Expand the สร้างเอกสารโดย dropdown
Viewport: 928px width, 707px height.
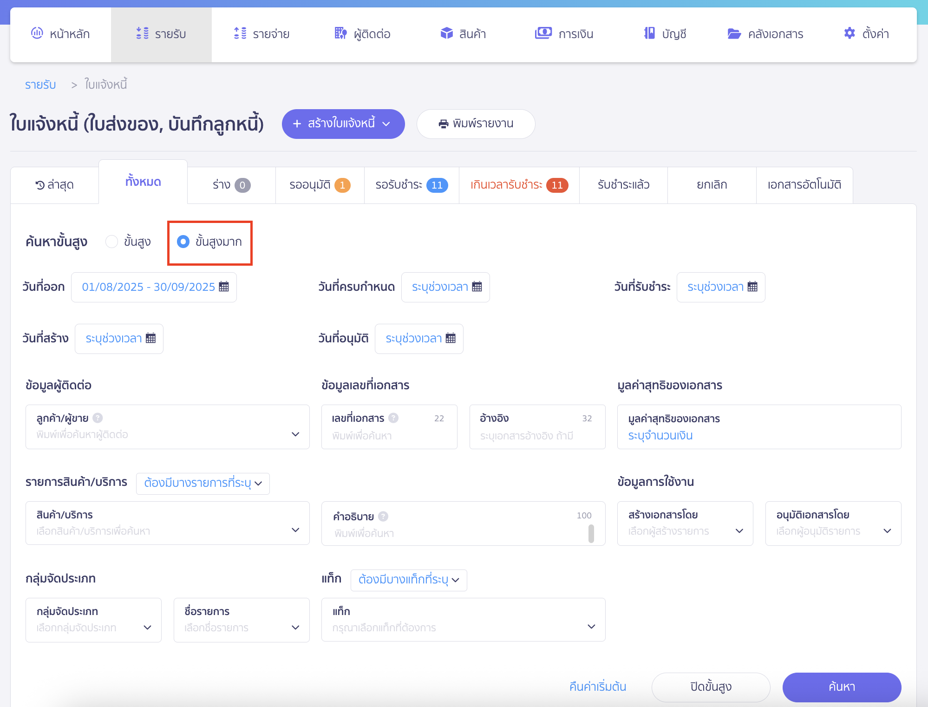(x=739, y=530)
